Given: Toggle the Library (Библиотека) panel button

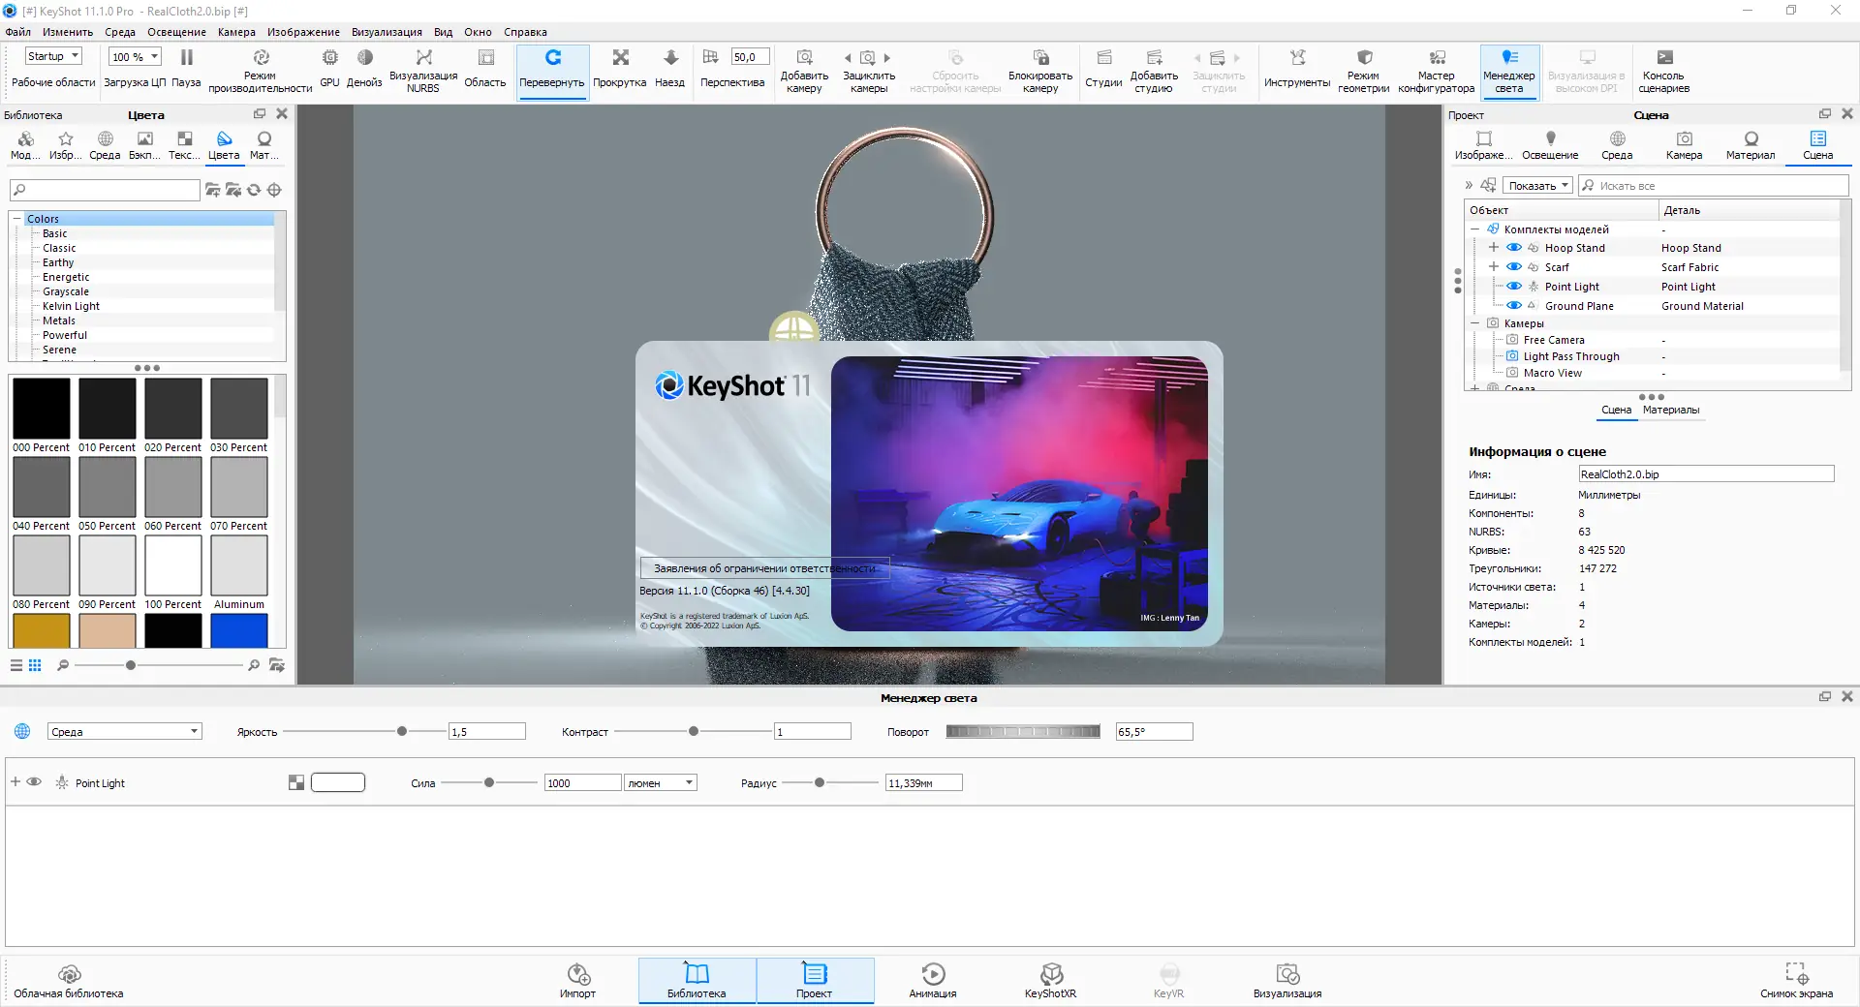Looking at the screenshot, I should [x=697, y=979].
